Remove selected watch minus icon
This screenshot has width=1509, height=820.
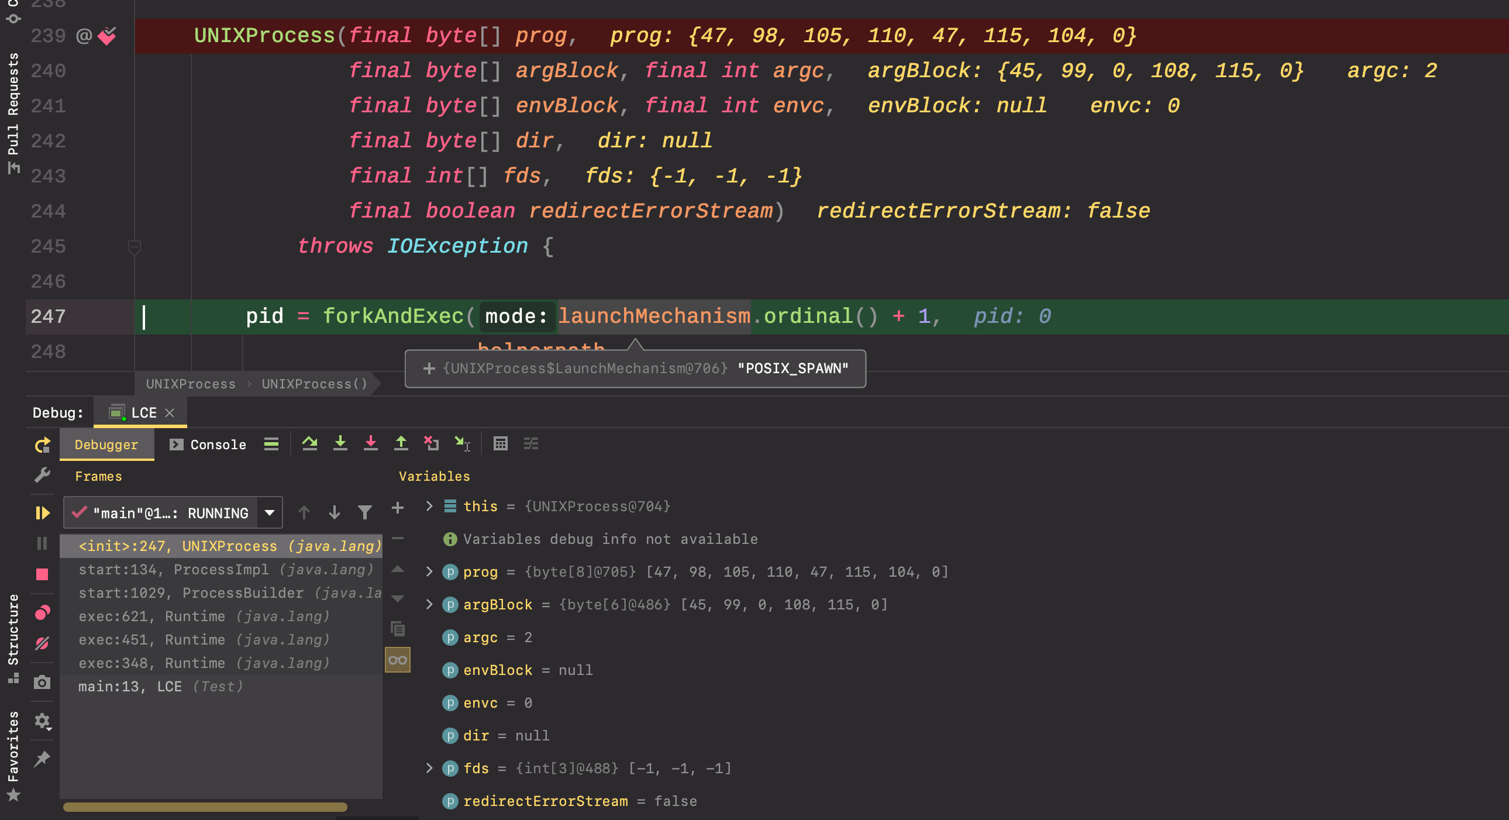click(x=398, y=538)
